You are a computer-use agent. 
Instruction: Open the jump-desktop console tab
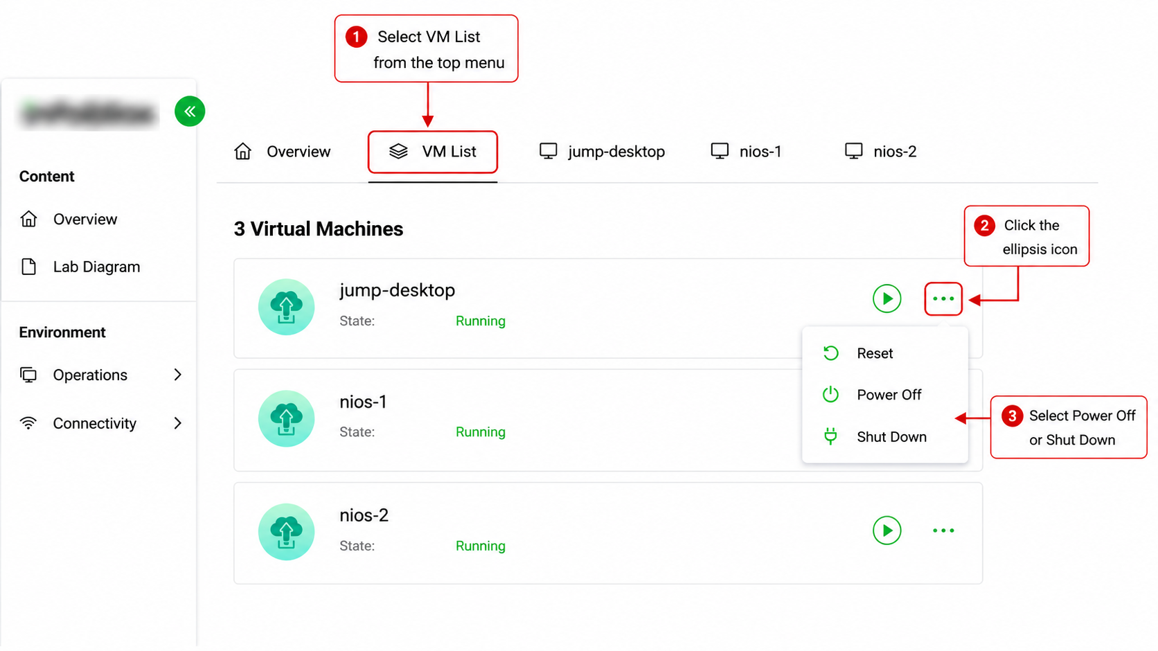602,152
